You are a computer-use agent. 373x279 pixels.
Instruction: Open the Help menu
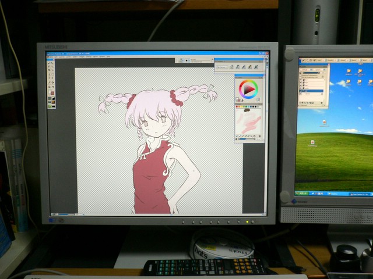pos(108,57)
